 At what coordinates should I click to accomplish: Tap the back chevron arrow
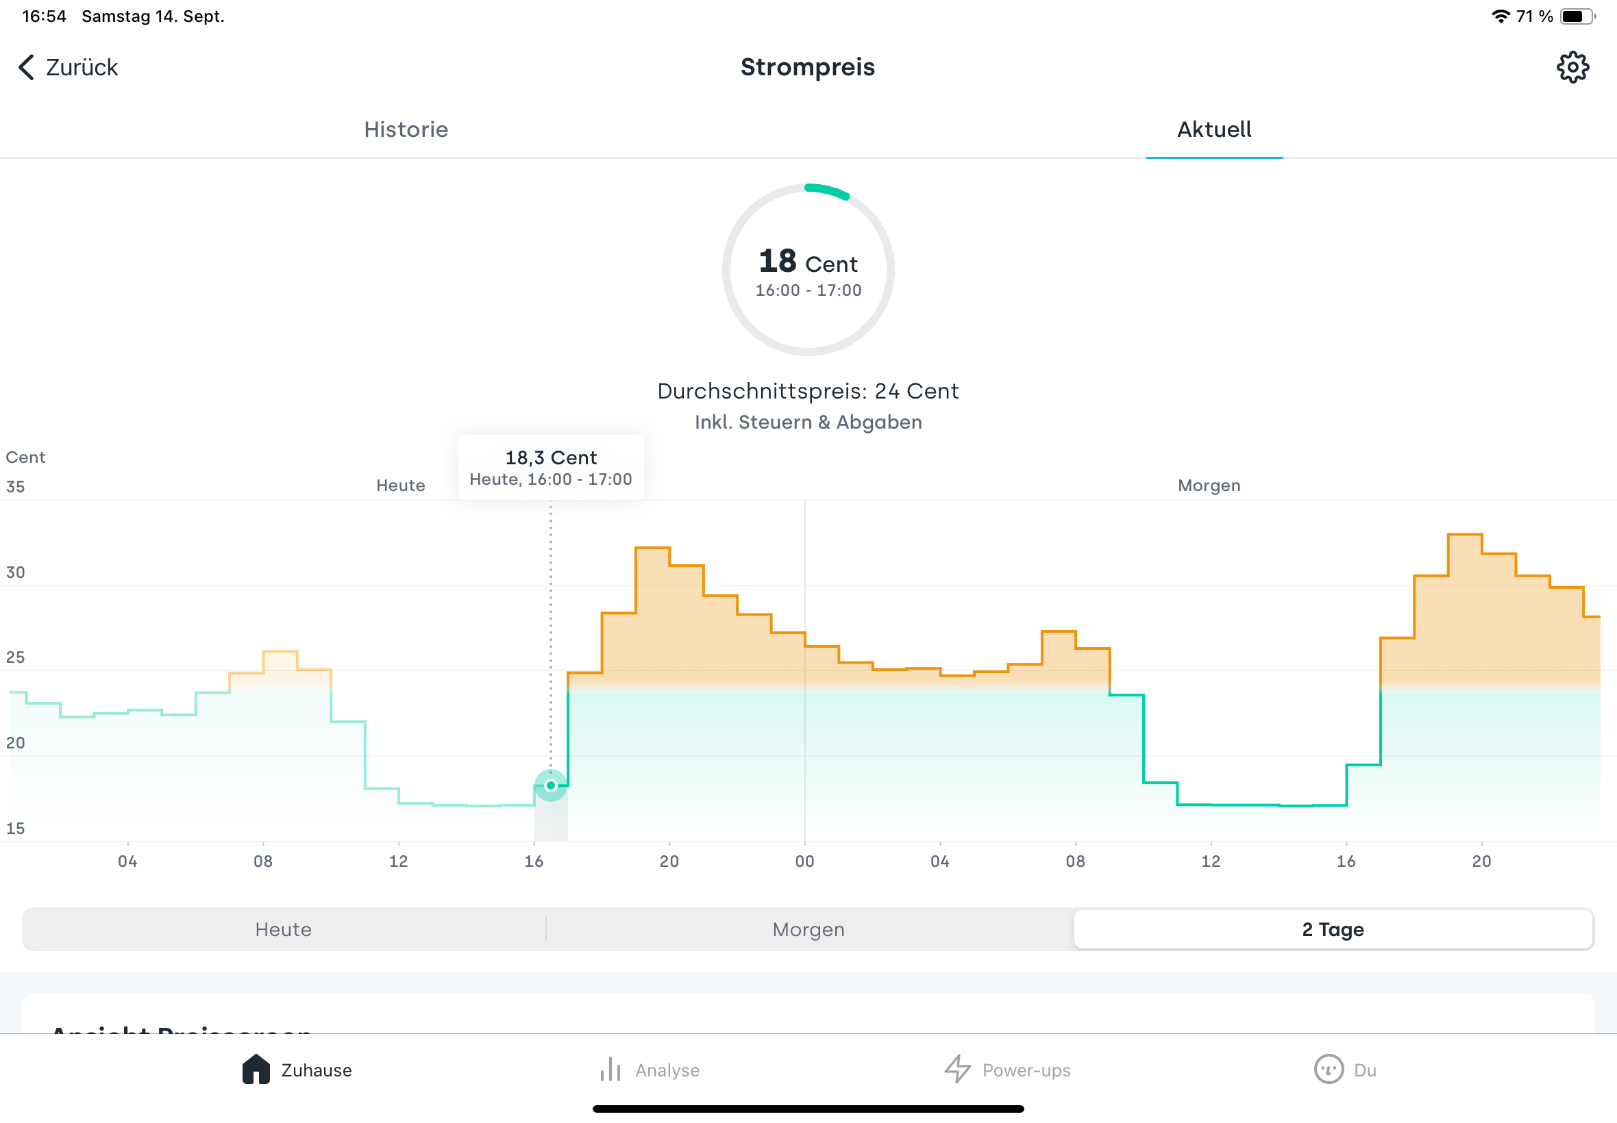click(26, 68)
